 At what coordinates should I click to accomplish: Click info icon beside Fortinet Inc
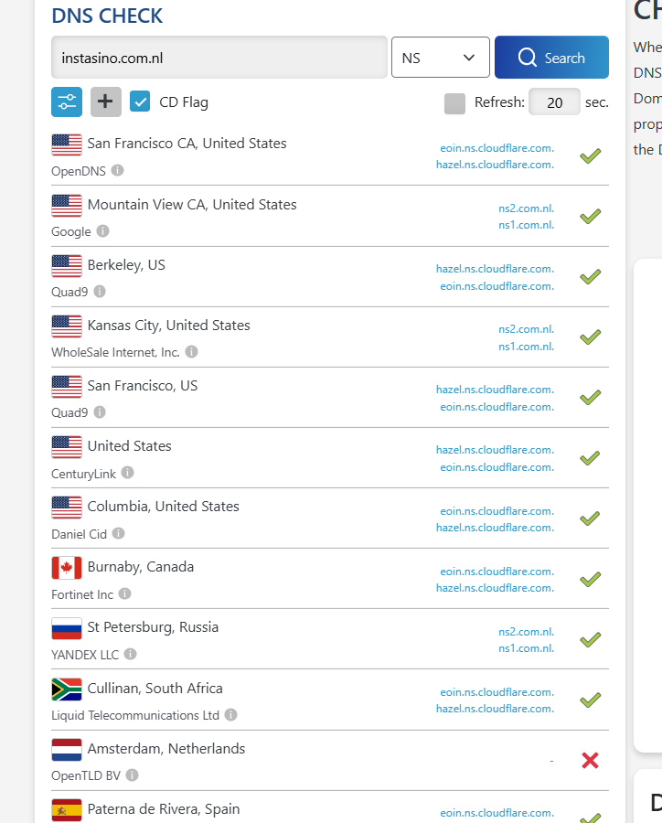coord(125,593)
